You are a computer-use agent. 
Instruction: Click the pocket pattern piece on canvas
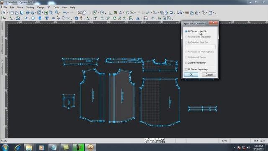pyautogui.click(x=69, y=101)
